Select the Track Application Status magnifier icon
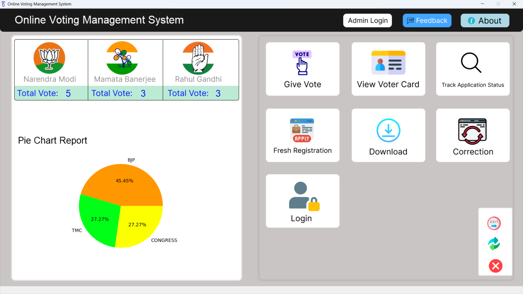This screenshot has width=523, height=294. point(471,63)
